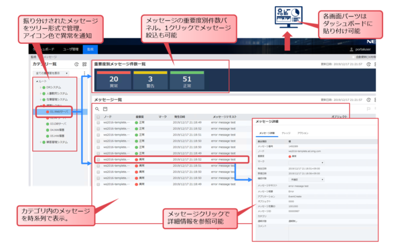Click the clock icon in カテゴリ一覧 header
Screen dimensions: 399x250
tap(76, 64)
